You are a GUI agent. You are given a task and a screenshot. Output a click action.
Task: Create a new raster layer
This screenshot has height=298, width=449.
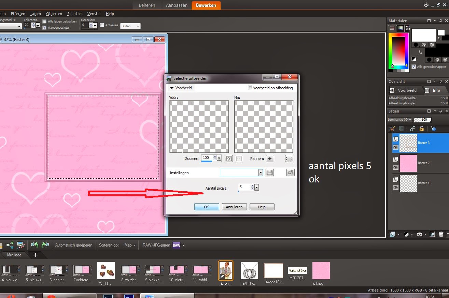click(x=393, y=234)
